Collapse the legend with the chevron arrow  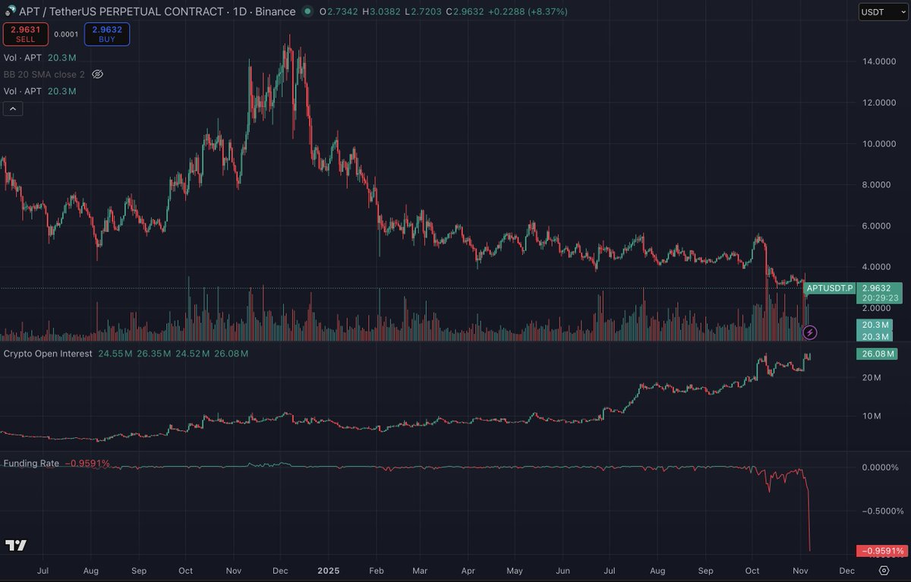click(x=12, y=109)
